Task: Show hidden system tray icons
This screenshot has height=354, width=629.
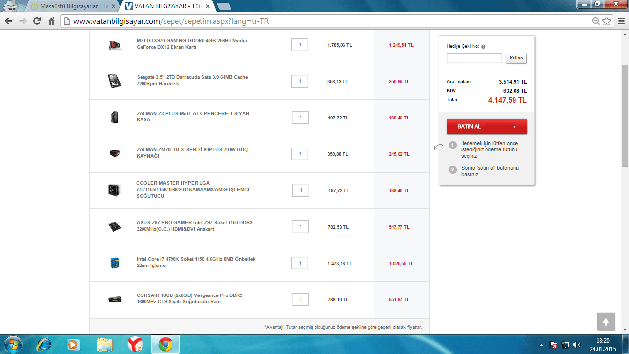Action: [541, 345]
